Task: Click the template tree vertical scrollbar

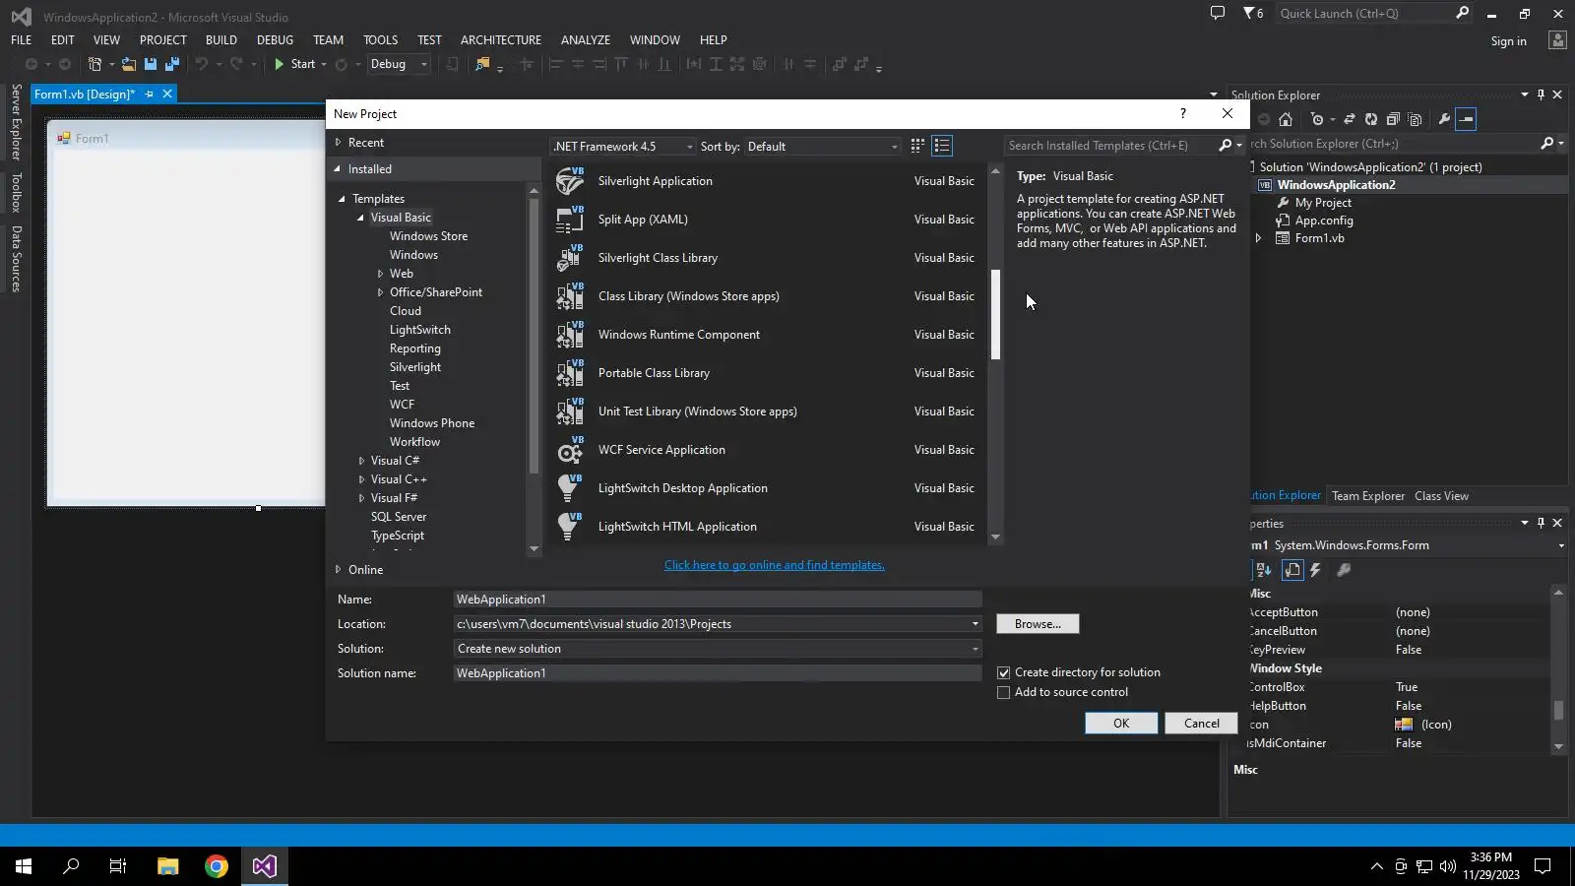Action: (x=535, y=335)
